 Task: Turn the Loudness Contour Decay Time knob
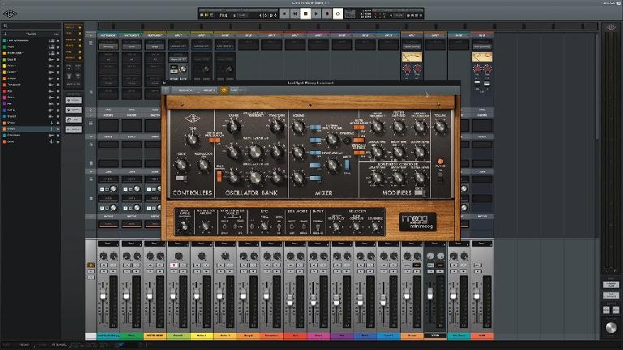[398, 178]
